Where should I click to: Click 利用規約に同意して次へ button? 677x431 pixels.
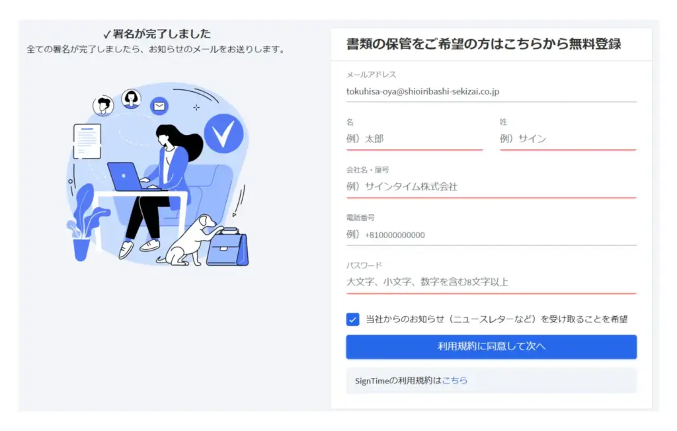coord(491,347)
